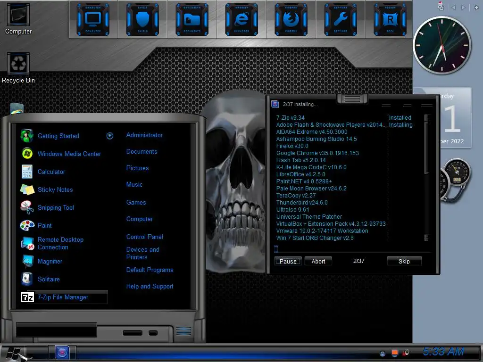
Task: Open the Recycle Bin desktop icon
Action: click(x=18, y=68)
